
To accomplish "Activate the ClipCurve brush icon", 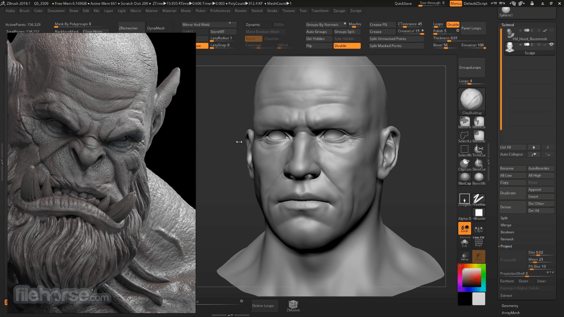I will pos(464,164).
